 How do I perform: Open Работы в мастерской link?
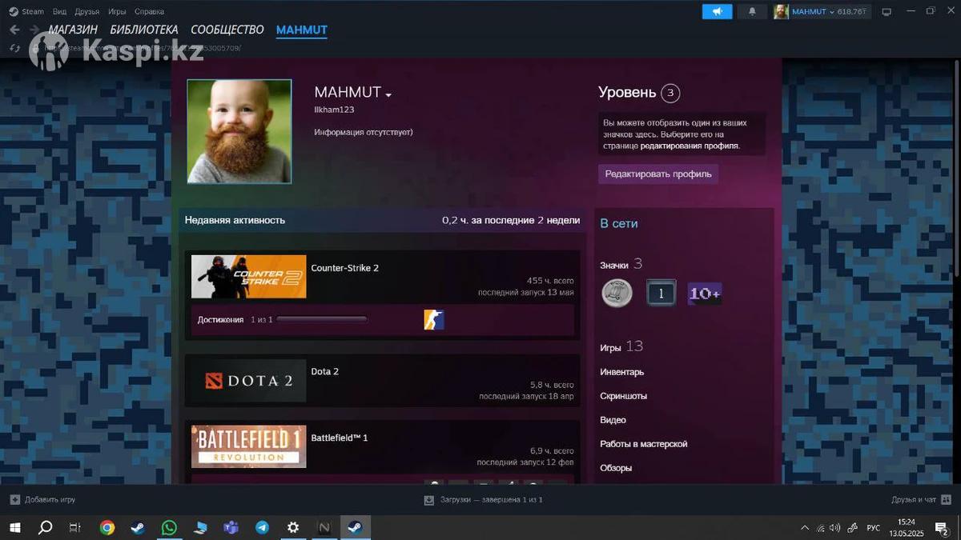click(644, 444)
